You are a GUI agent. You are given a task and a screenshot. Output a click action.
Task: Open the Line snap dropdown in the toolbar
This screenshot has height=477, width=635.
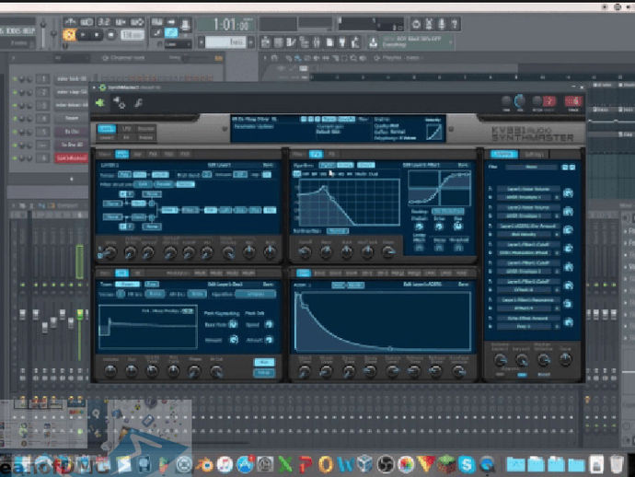(178, 44)
